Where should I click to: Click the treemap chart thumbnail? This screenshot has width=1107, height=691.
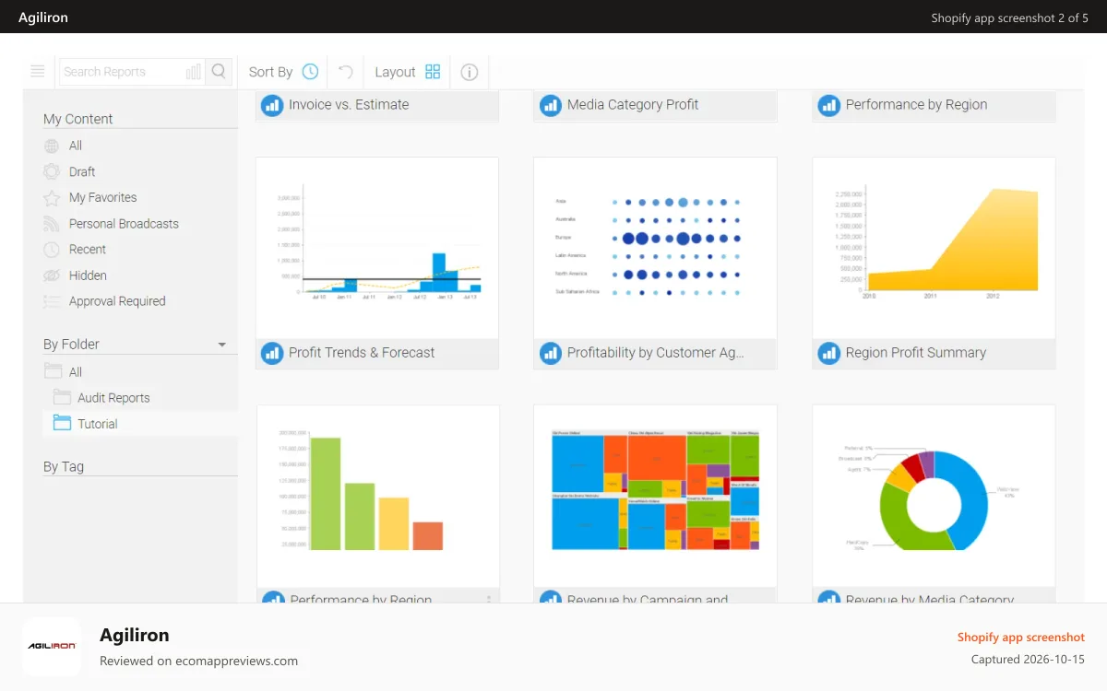point(655,496)
